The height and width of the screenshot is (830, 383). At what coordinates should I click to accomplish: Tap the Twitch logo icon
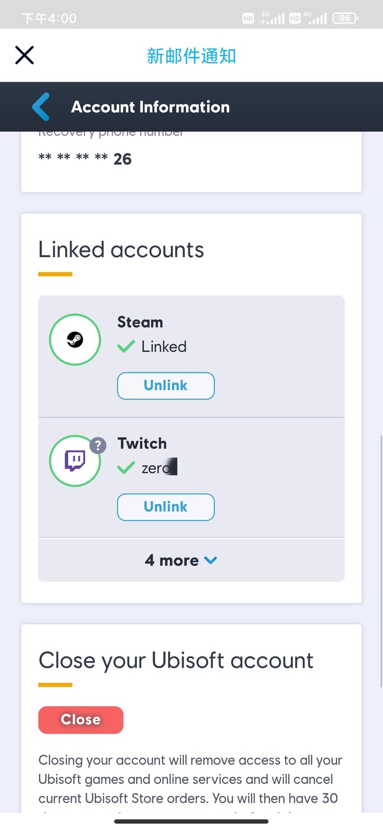pos(75,461)
